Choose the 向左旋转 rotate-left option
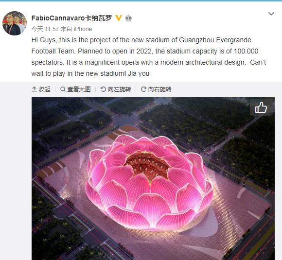 [119, 89]
